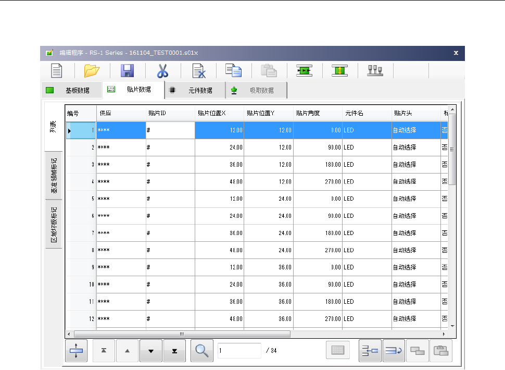505x370 pixels.
Task: Click the magnifier search icon
Action: point(201,351)
